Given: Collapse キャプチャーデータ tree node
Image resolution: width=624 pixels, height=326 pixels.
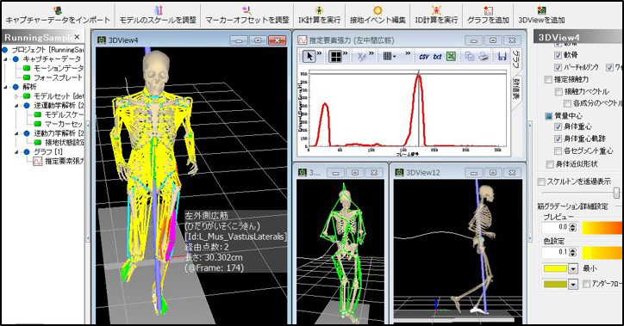Looking at the screenshot, I should [x=6, y=58].
